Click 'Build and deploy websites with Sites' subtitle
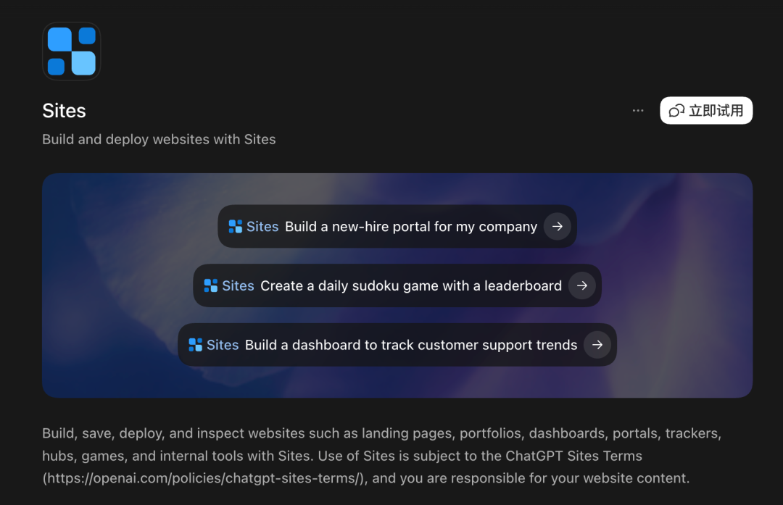This screenshot has width=783, height=505. (x=159, y=139)
